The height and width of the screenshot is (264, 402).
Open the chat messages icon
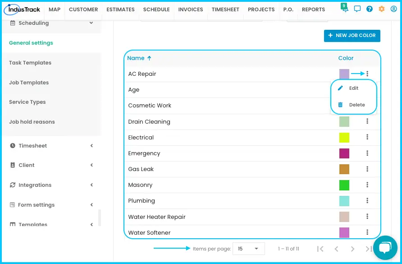click(x=357, y=9)
